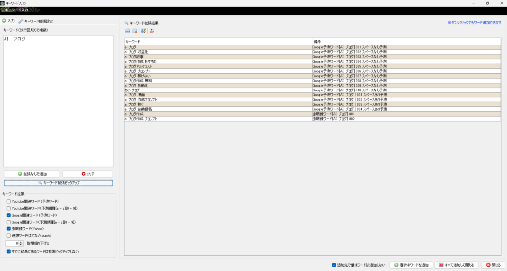Image resolution: width=507 pixels, height=271 pixels.
Task: Click the second toolbar icon with orange badge
Action: pyautogui.click(x=135, y=31)
